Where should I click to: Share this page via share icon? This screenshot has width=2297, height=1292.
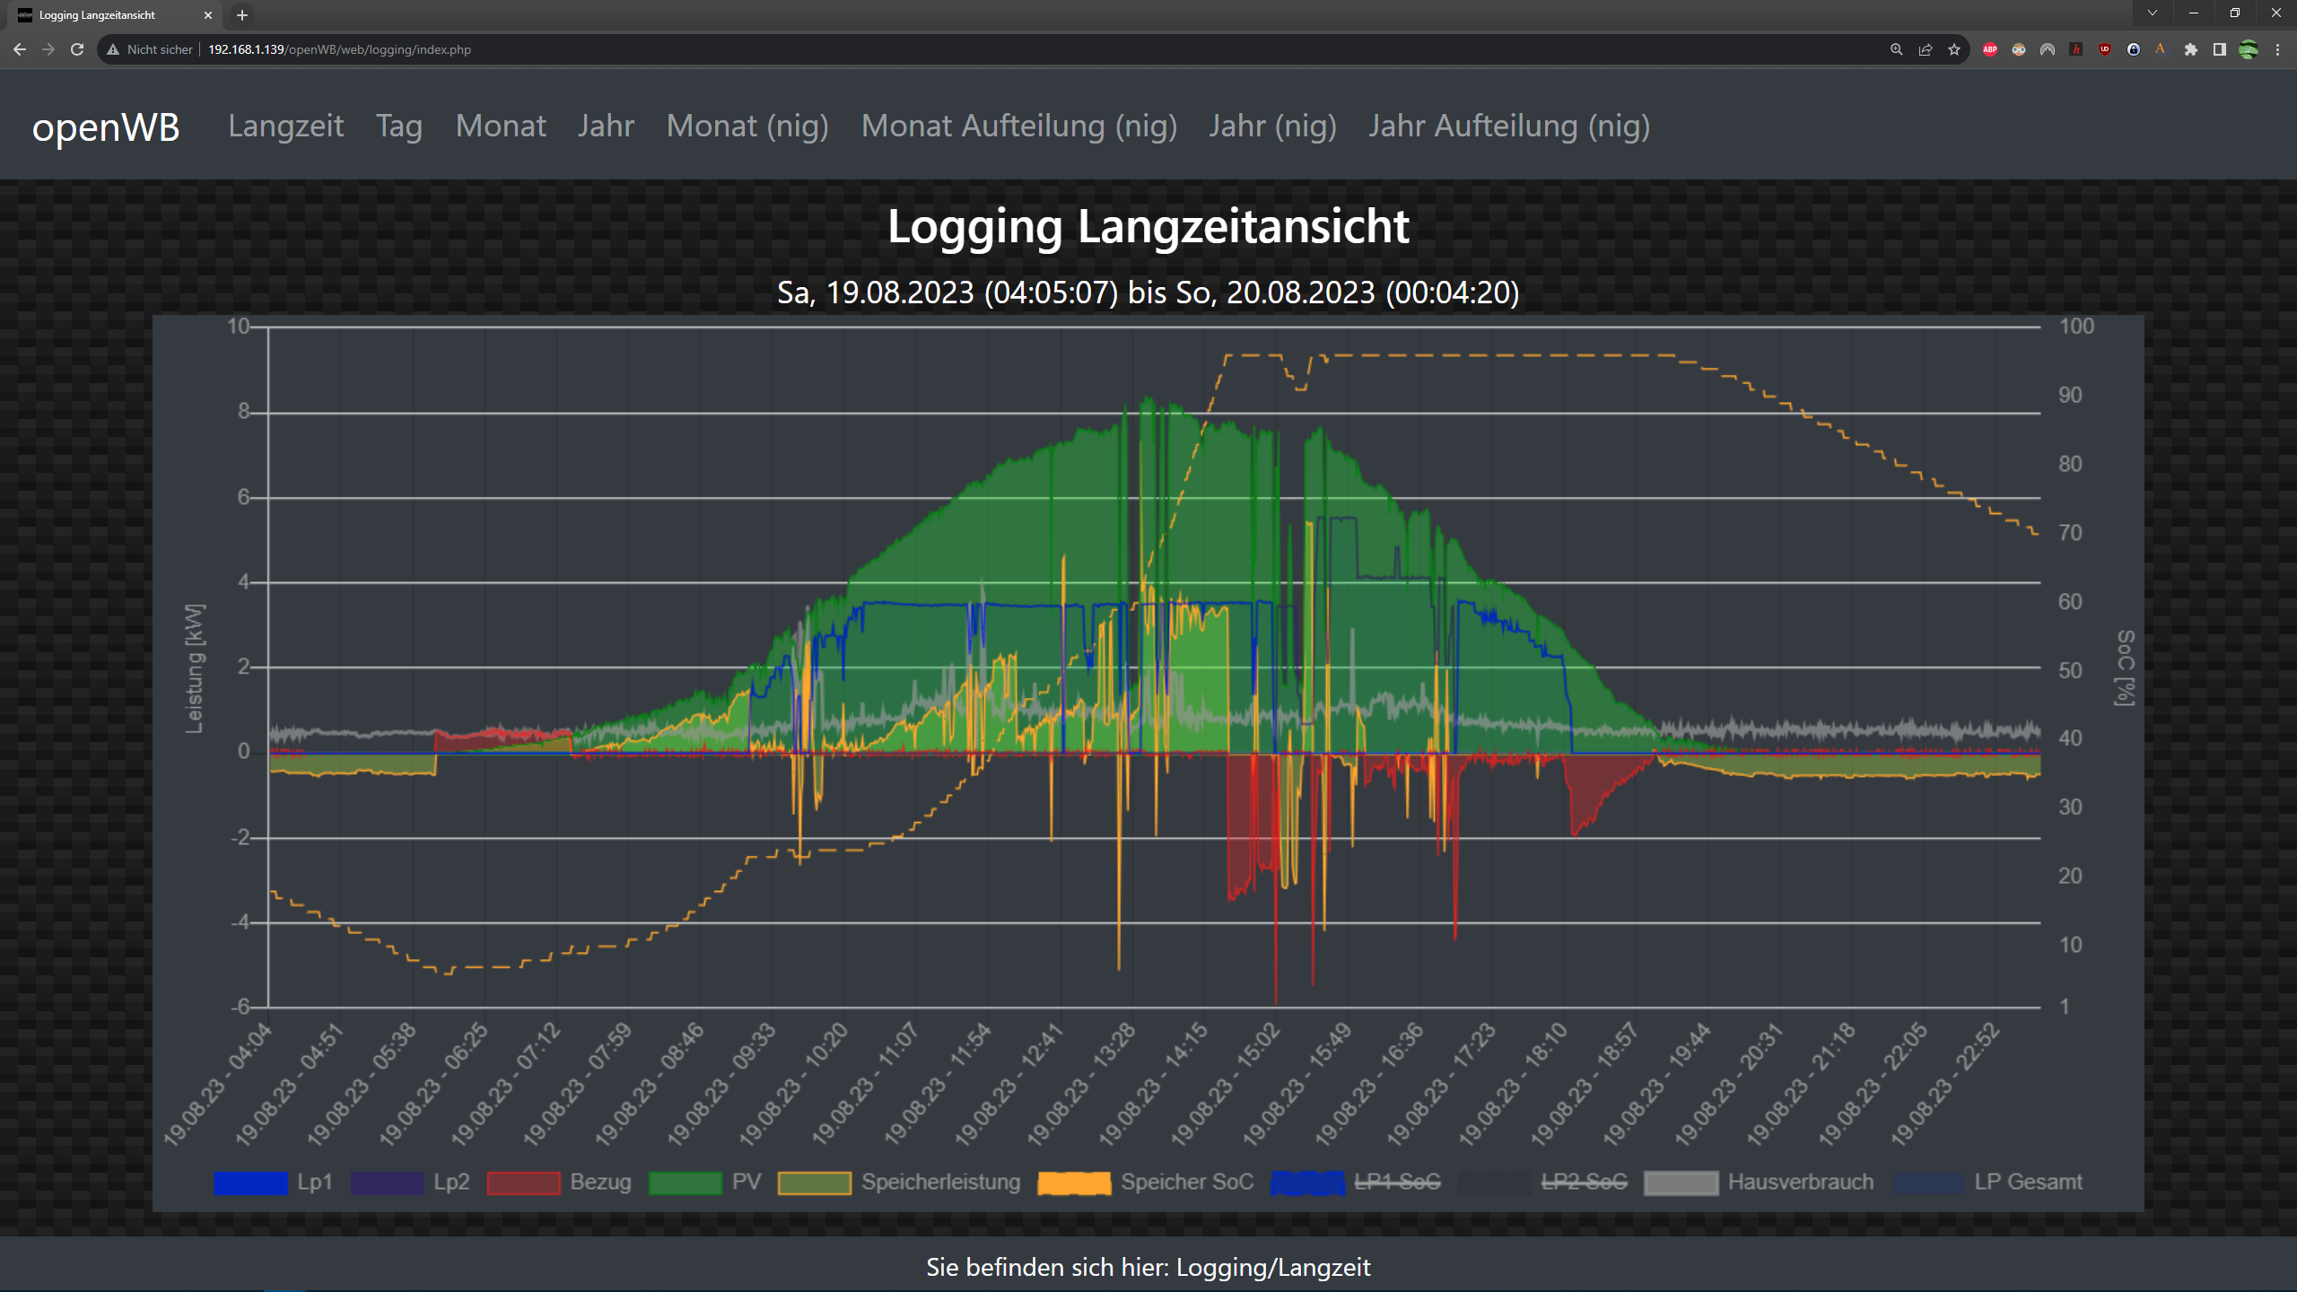[1925, 49]
